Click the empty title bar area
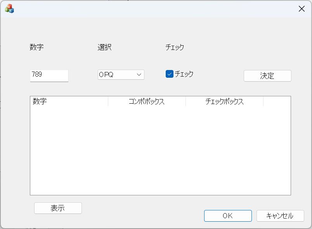312x229 pixels. point(155,9)
